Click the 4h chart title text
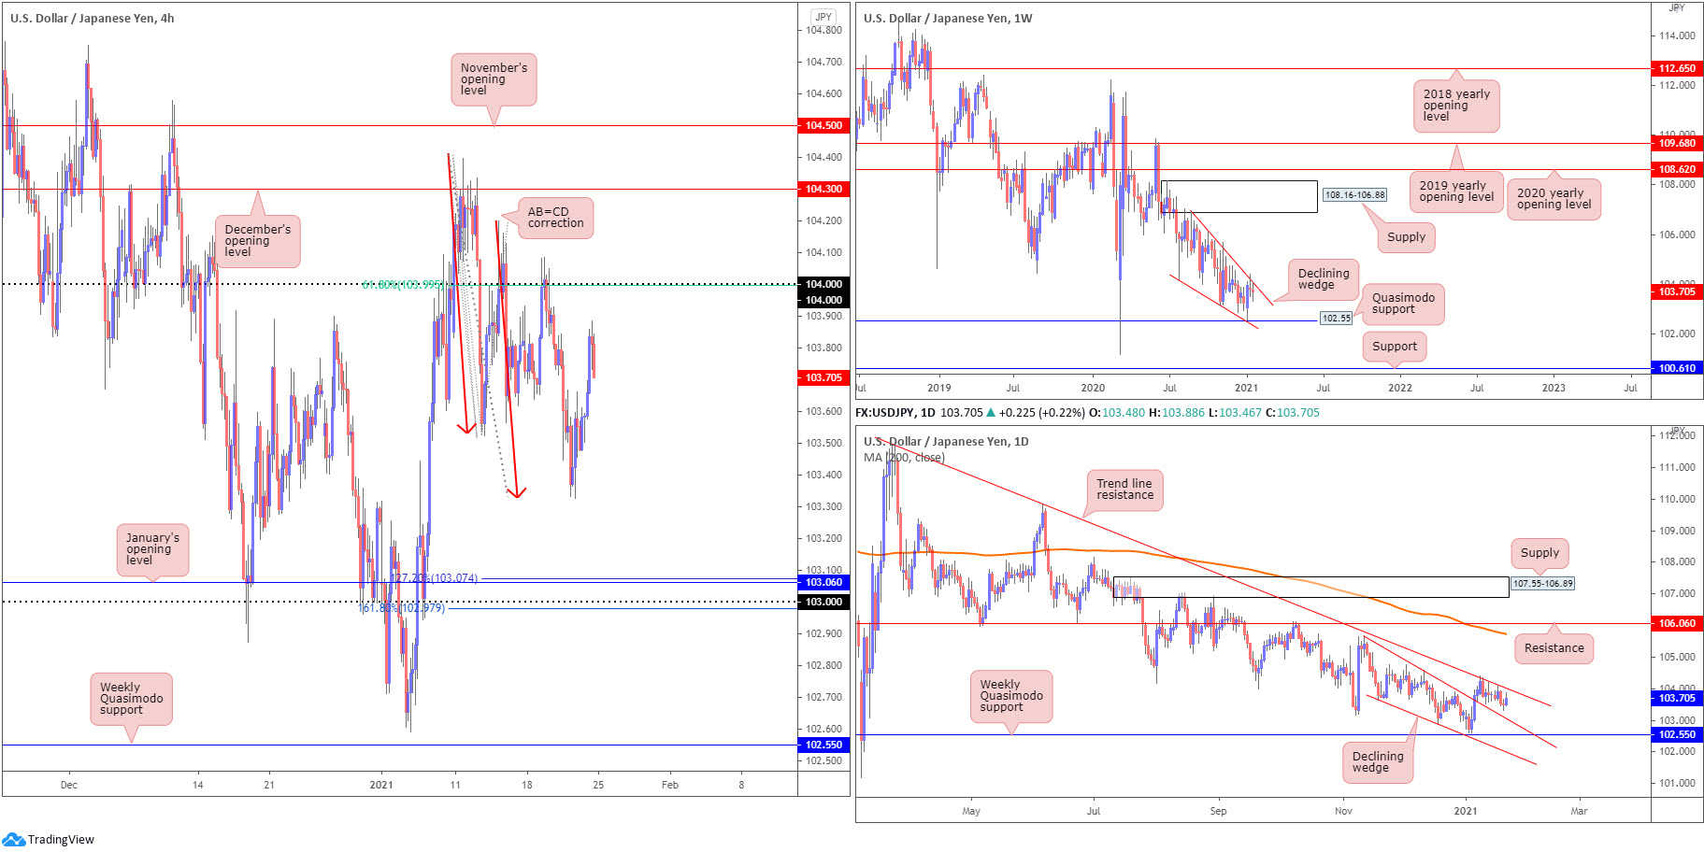The image size is (1704, 852). (x=93, y=18)
